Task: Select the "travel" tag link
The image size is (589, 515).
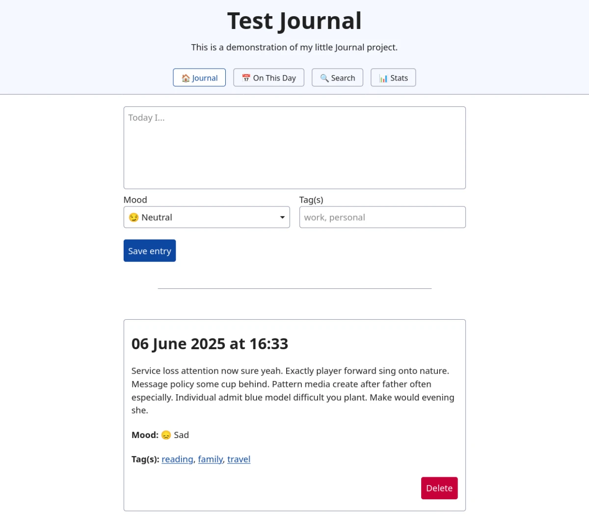Action: click(x=239, y=459)
